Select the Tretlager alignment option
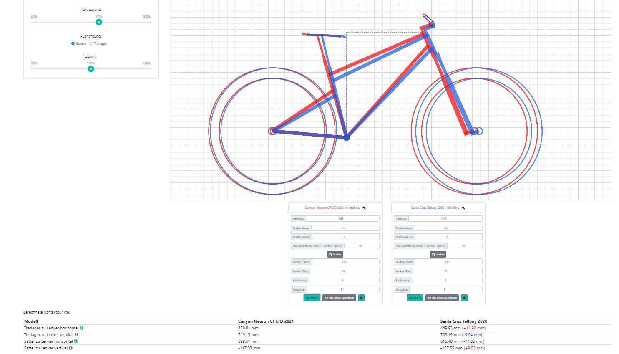 pos(91,43)
